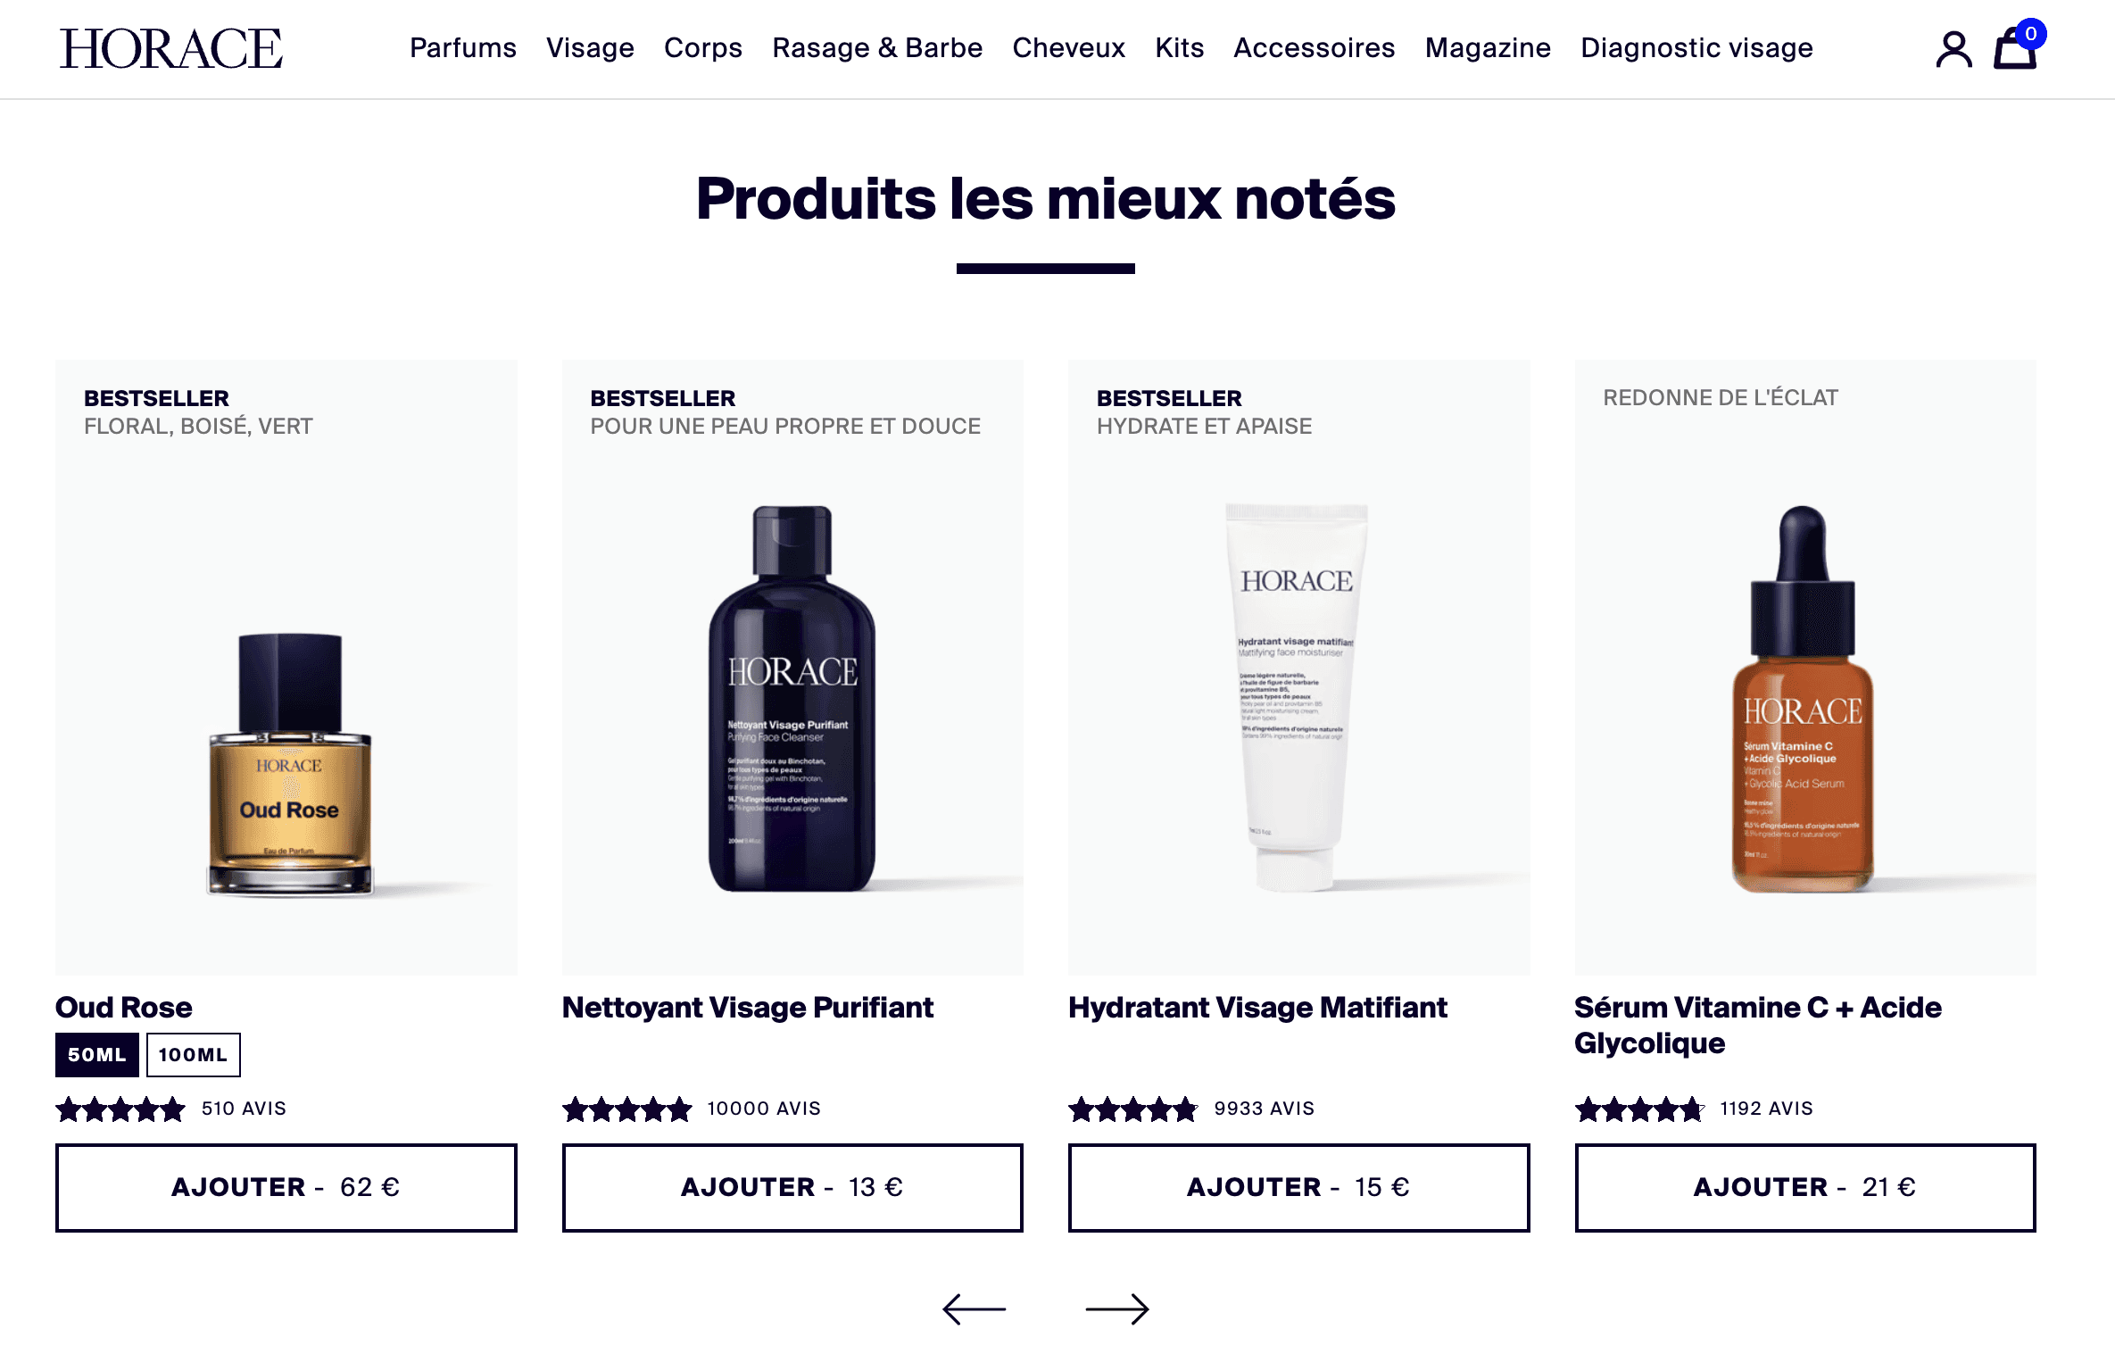Image resolution: width=2115 pixels, height=1354 pixels.
Task: Open the shopping bag cart icon
Action: (2016, 46)
